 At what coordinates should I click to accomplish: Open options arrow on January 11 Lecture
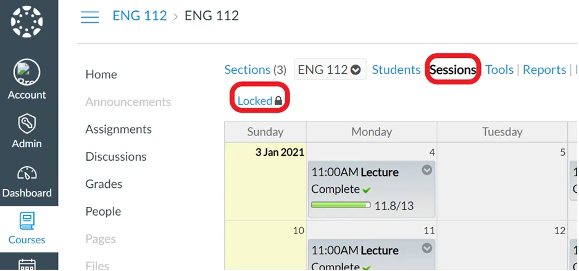pos(427,249)
